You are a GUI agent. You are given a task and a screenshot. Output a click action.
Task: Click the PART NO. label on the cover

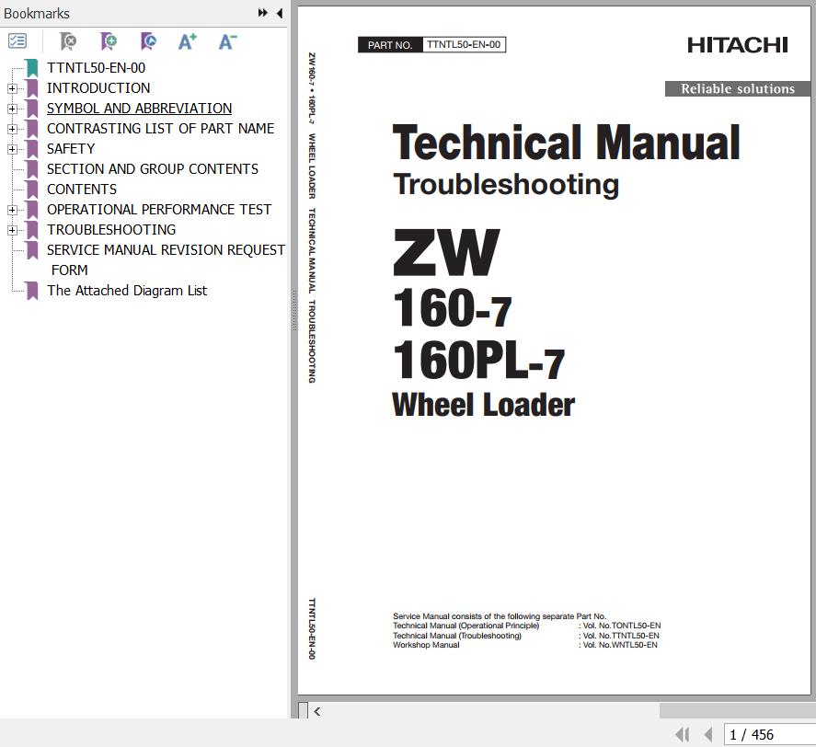tap(390, 45)
